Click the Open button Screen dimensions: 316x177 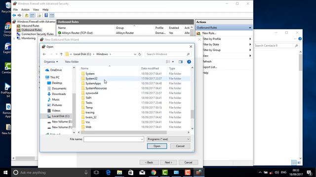(157, 146)
